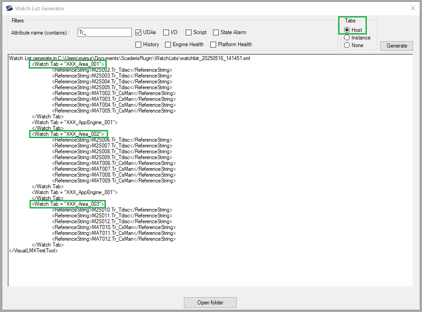The image size is (422, 312).
Task: Click the Open folder button
Action: click(210, 303)
